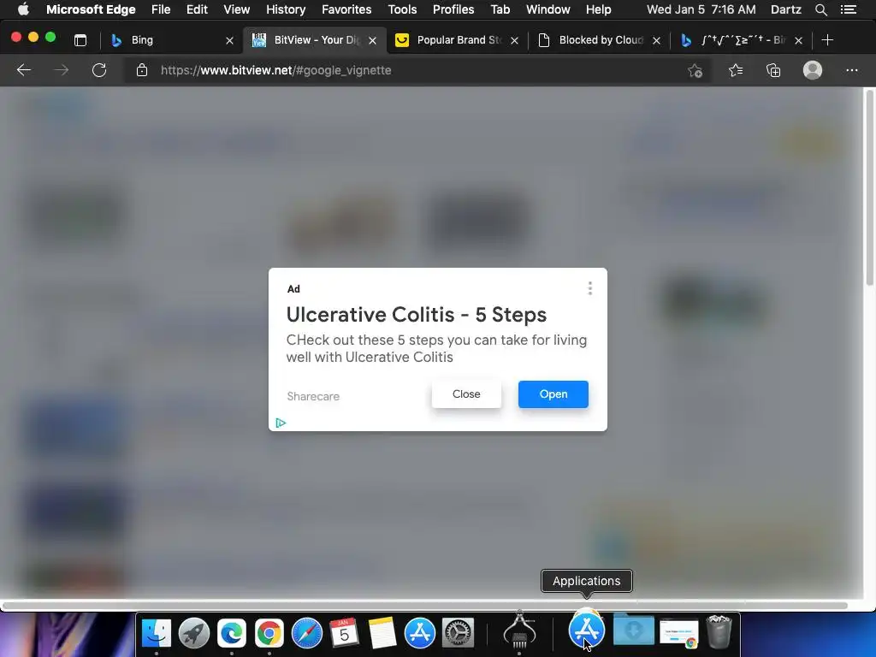
Task: Open the Apple menu
Action: pyautogui.click(x=23, y=9)
